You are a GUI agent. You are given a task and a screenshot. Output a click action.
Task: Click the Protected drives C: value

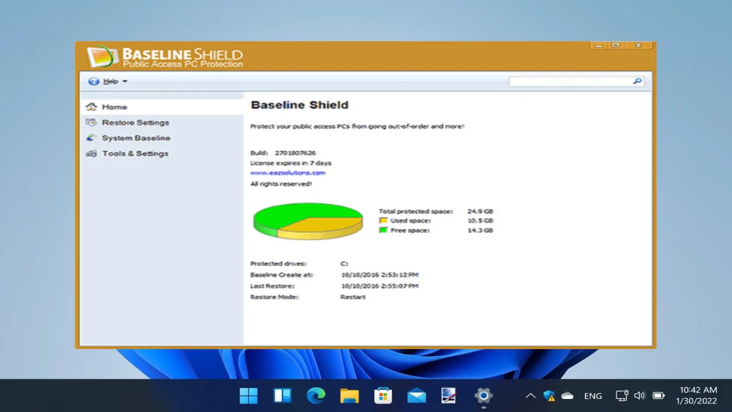click(x=344, y=264)
